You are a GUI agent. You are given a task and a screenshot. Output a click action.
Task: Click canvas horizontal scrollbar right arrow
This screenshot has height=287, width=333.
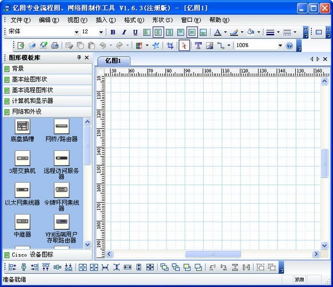pyautogui.click(x=316, y=254)
